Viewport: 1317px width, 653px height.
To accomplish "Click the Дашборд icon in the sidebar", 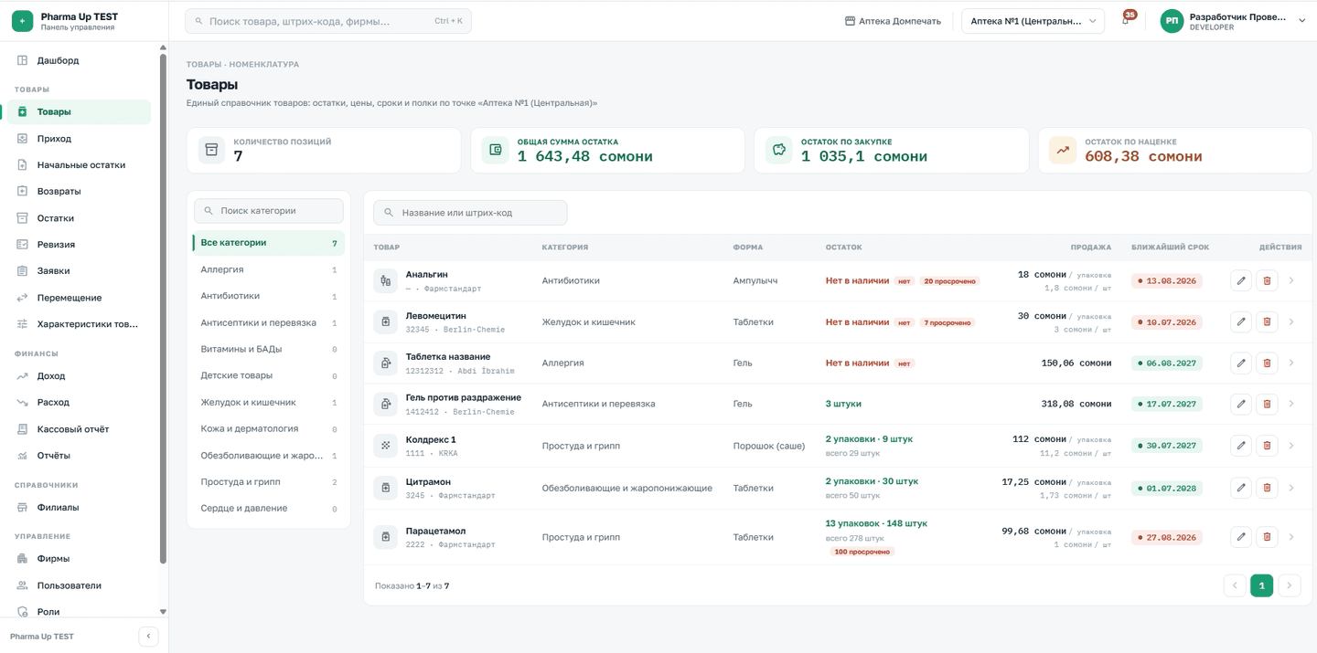I will click(x=23, y=60).
